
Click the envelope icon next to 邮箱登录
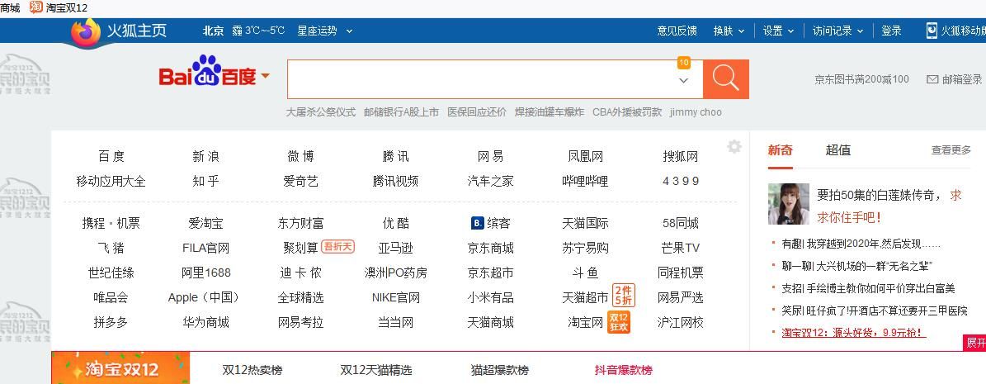coord(932,79)
